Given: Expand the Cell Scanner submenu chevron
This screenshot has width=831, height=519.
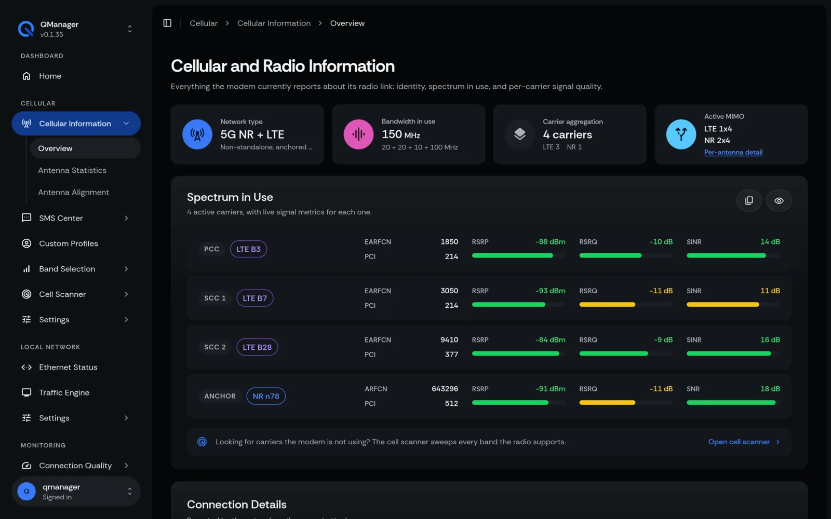Looking at the screenshot, I should pyautogui.click(x=126, y=294).
